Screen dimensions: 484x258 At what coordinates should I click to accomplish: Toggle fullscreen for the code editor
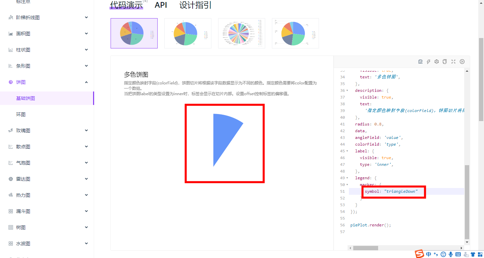point(453,62)
